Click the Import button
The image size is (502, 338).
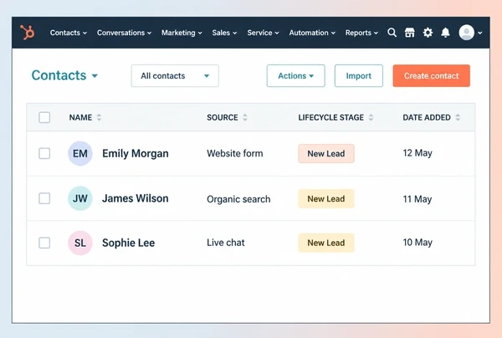[359, 76]
